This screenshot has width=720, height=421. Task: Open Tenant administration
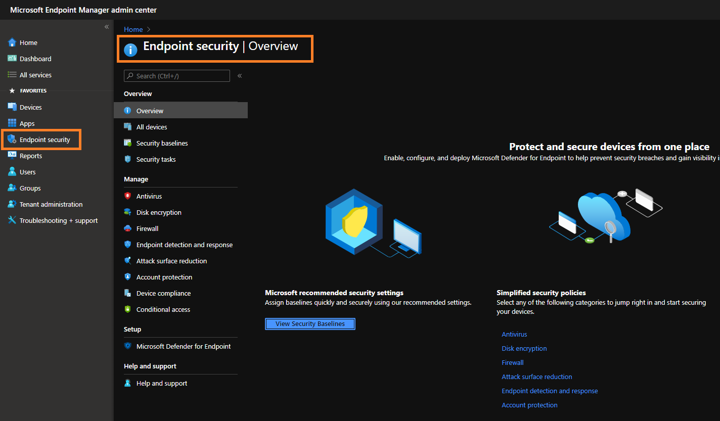point(51,204)
